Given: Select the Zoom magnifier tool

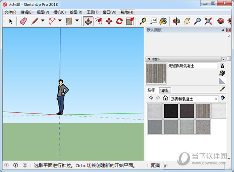Looking at the screenshot, I should [x=197, y=21].
